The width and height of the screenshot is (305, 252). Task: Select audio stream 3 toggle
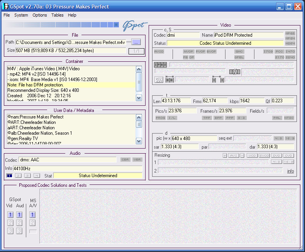pyautogui.click(x=27, y=176)
